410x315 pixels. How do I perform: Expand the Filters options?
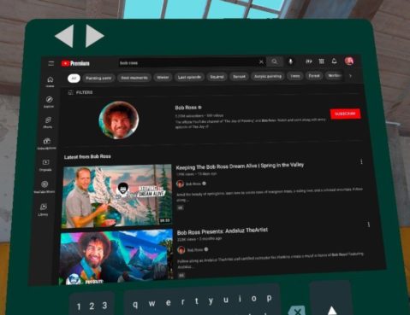coord(80,92)
